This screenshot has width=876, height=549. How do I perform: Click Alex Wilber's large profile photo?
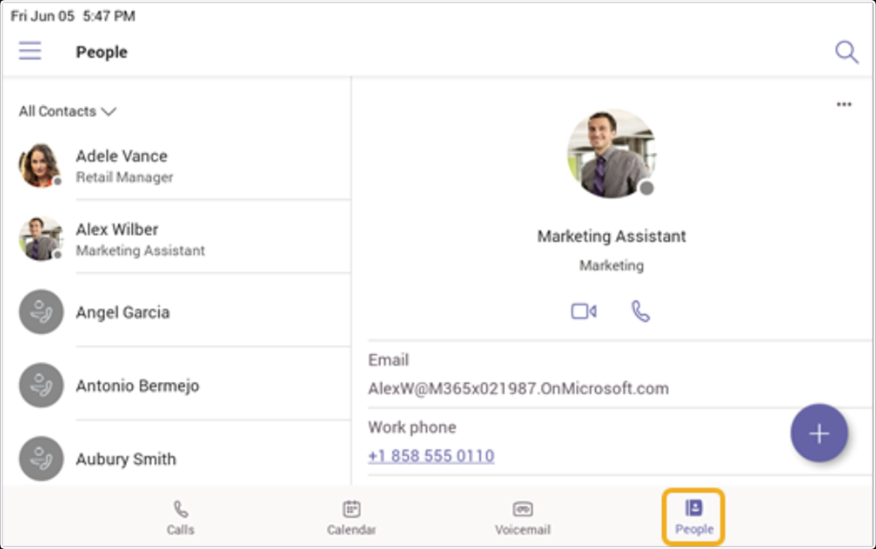[612, 153]
